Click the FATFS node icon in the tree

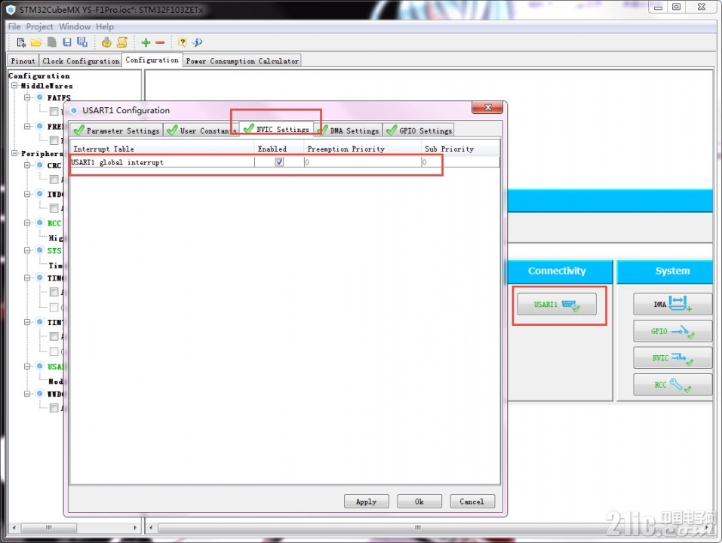[x=39, y=97]
